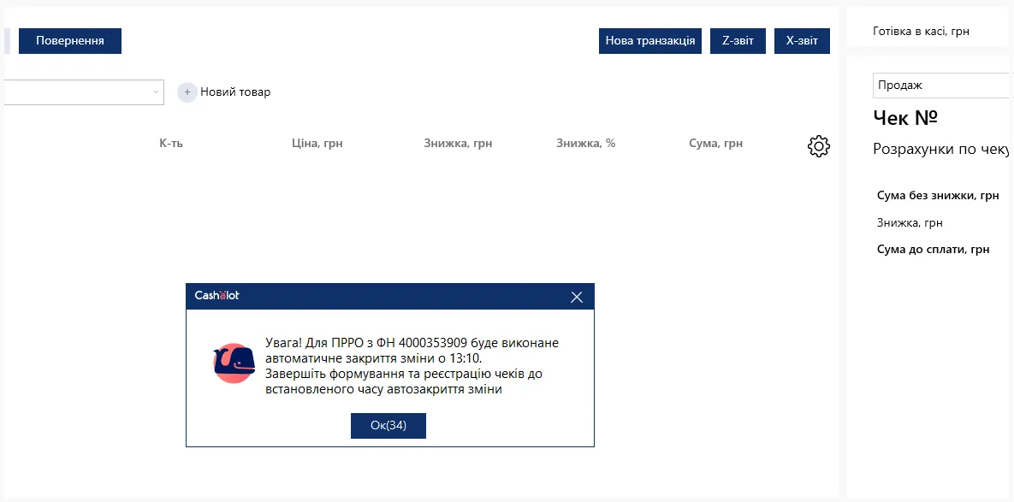Confirm the warning with Ок button

click(x=388, y=426)
